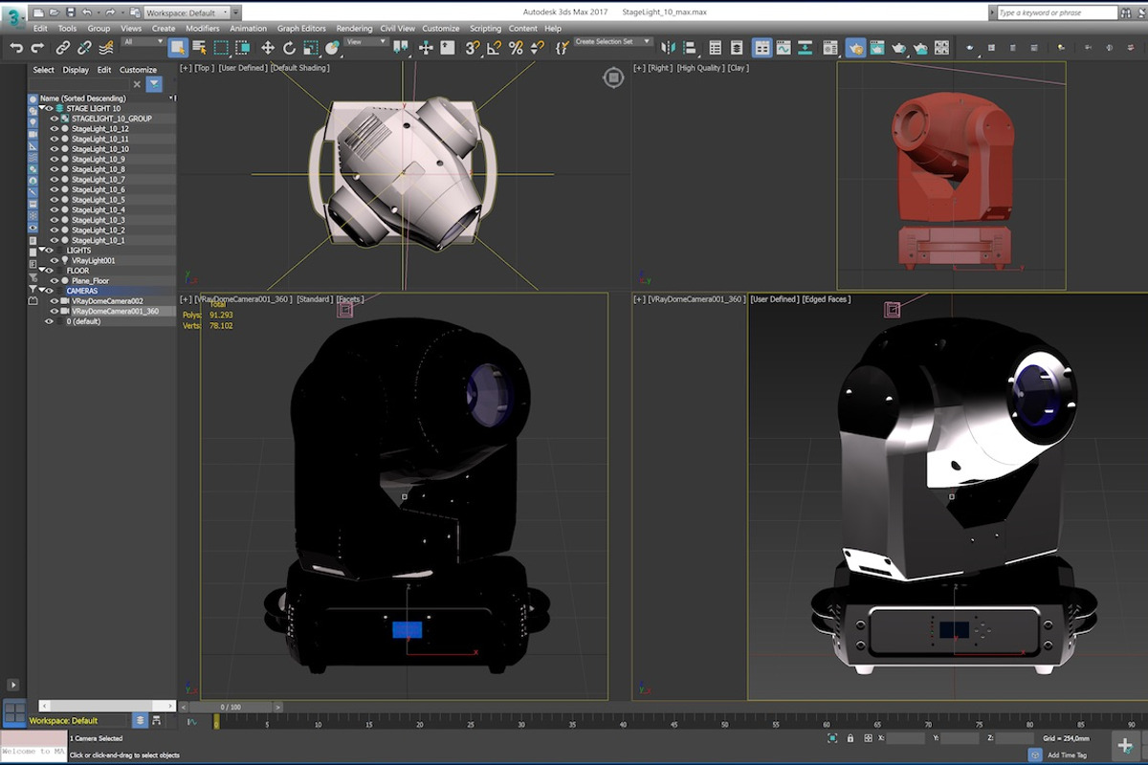
Task: Open the reference coordinate 'View' dropdown
Action: pos(365,42)
